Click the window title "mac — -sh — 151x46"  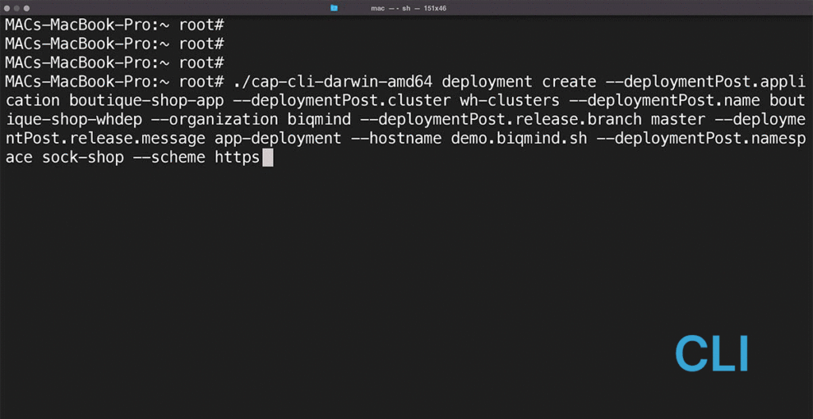point(409,8)
